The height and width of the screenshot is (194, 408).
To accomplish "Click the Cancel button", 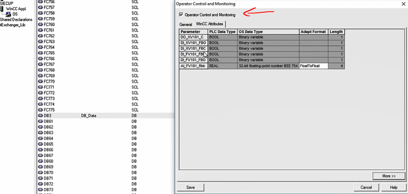I will [366, 187].
